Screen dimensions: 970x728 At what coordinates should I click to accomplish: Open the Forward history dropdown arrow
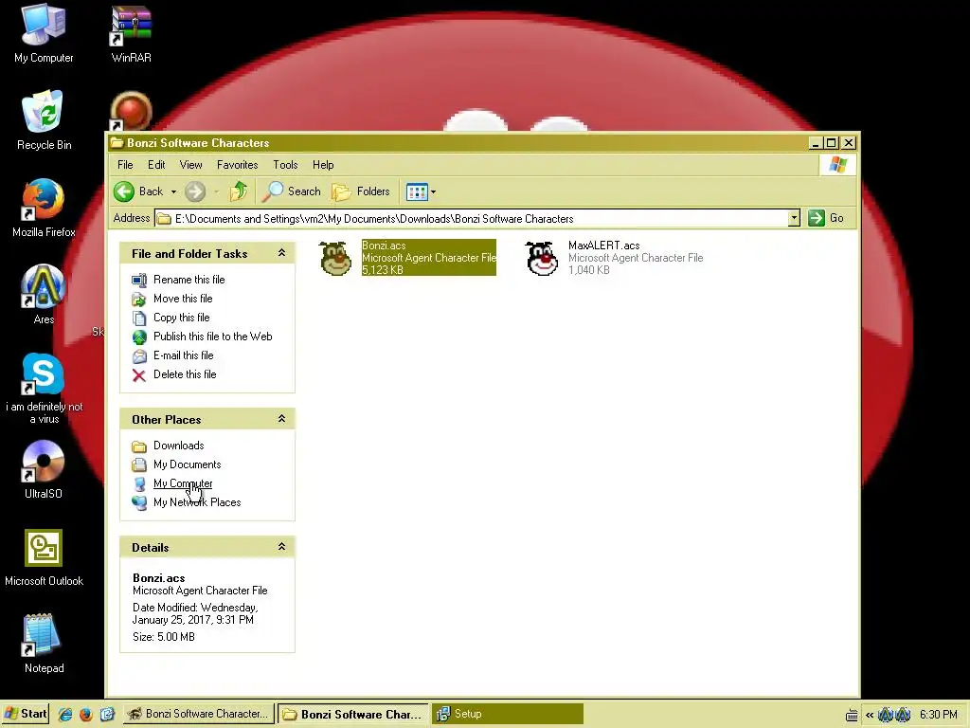tap(217, 191)
